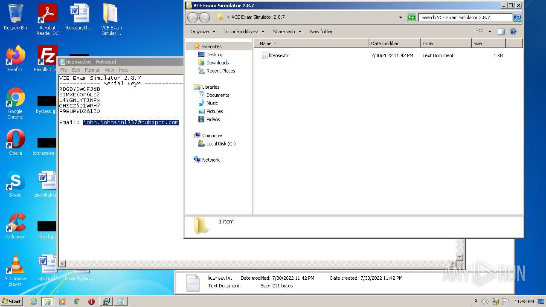Screen dimensions: 546x307
Task: Show hidden tray icons arrow
Action: click(x=476, y=301)
